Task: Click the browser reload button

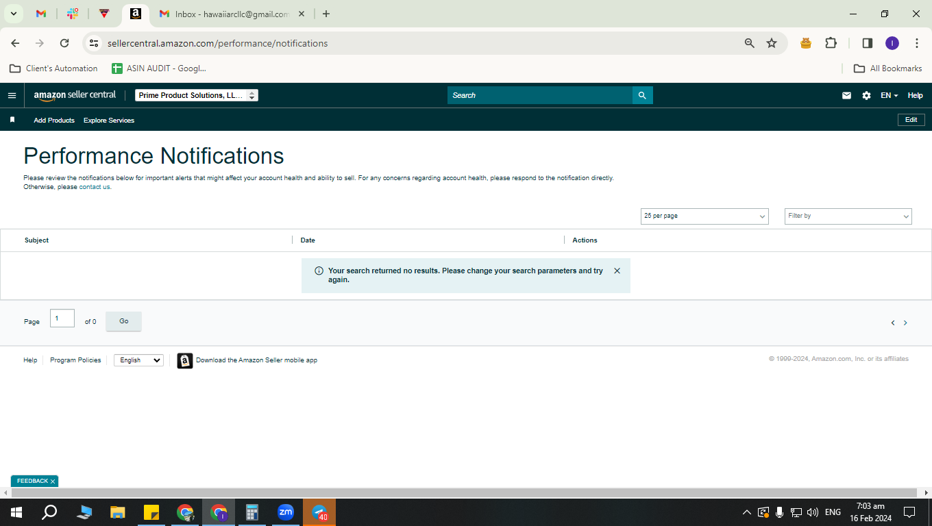Action: coord(64,43)
